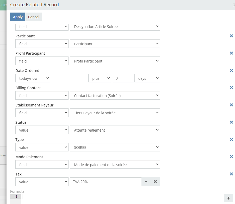
Task: Open the Contact facturation (Soirée) dropdown
Action: [115, 96]
